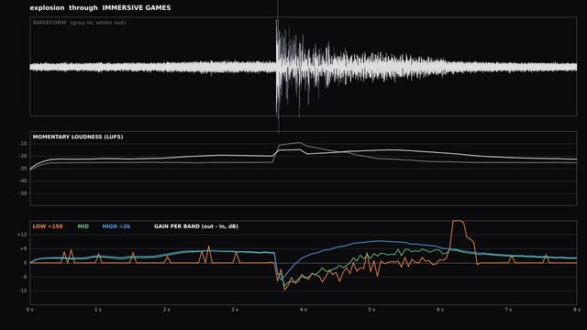The height and width of the screenshot is (330, 587).
Task: Click the 6 s time axis tick
Action: pos(440,310)
